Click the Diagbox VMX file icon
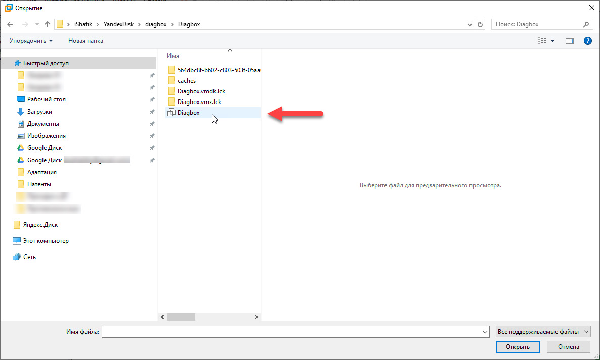The height and width of the screenshot is (360, 600). pos(172,113)
